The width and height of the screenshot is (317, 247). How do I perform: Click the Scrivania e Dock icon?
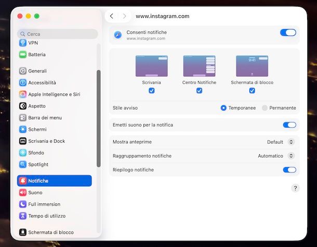point(23,141)
